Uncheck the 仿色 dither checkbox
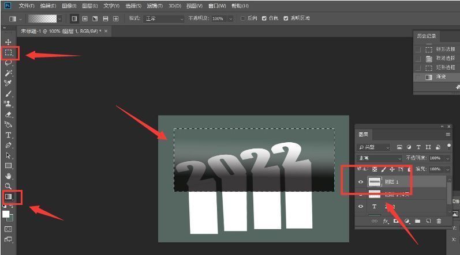Screen dimensions: 460x255 [264, 18]
